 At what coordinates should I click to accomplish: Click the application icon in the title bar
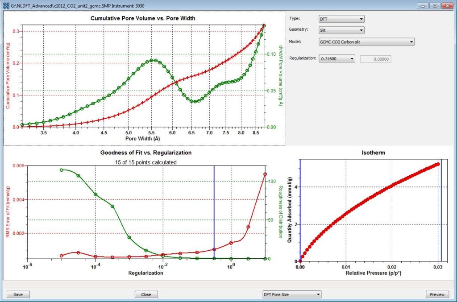[6, 5]
